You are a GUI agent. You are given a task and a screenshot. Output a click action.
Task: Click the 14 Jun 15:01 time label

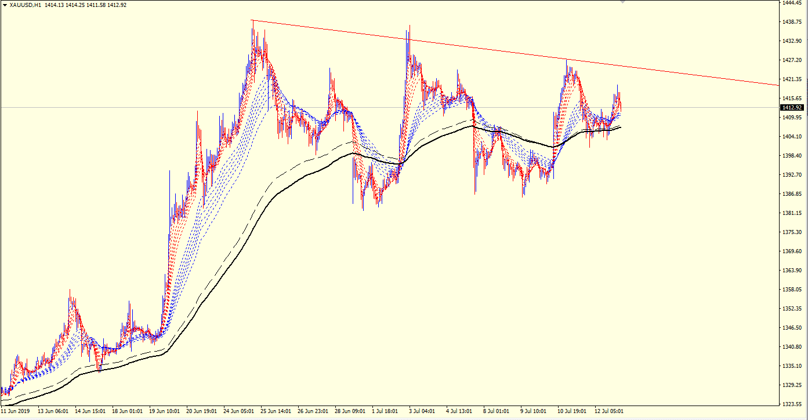(x=90, y=411)
